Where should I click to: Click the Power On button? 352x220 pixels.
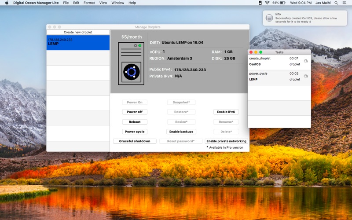(135, 102)
